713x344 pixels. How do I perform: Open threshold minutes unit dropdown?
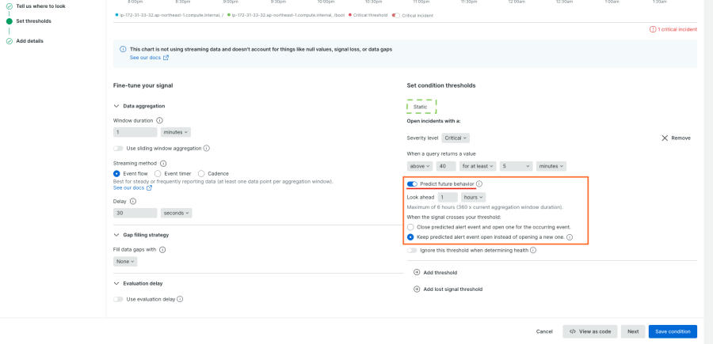coord(551,166)
